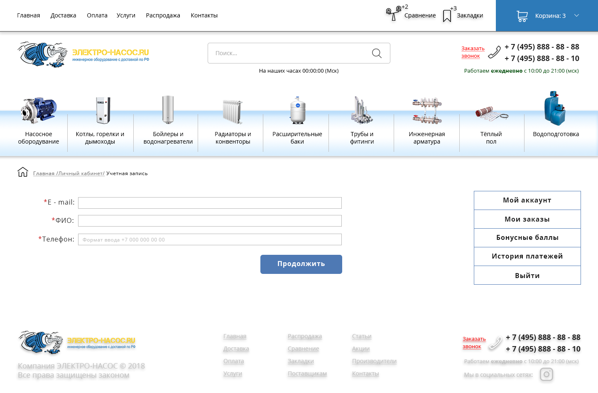Open the bookmarks ribbon icon
This screenshot has width=598, height=393.
[x=447, y=16]
